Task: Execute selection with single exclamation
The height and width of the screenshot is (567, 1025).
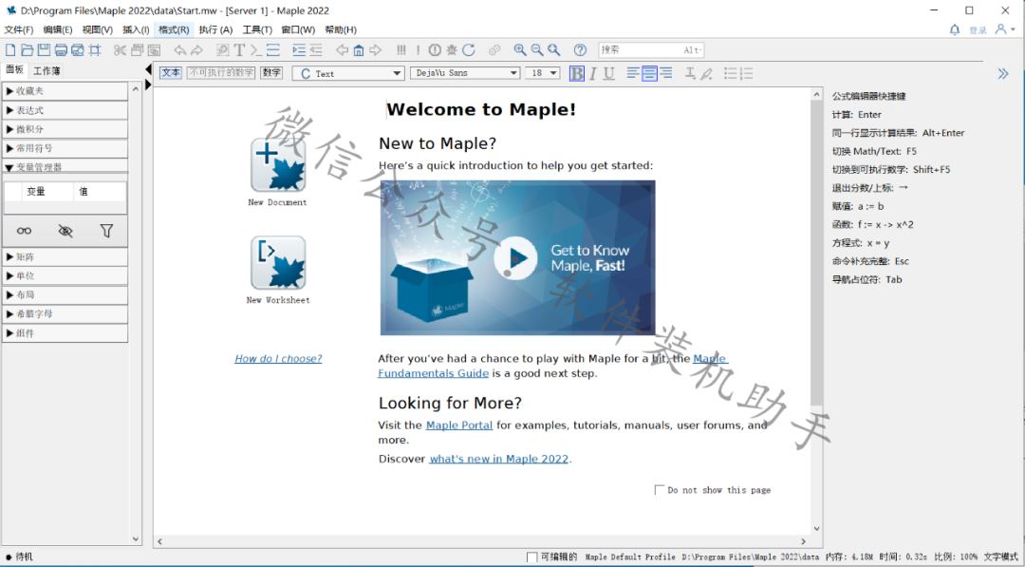Action: pos(418,49)
